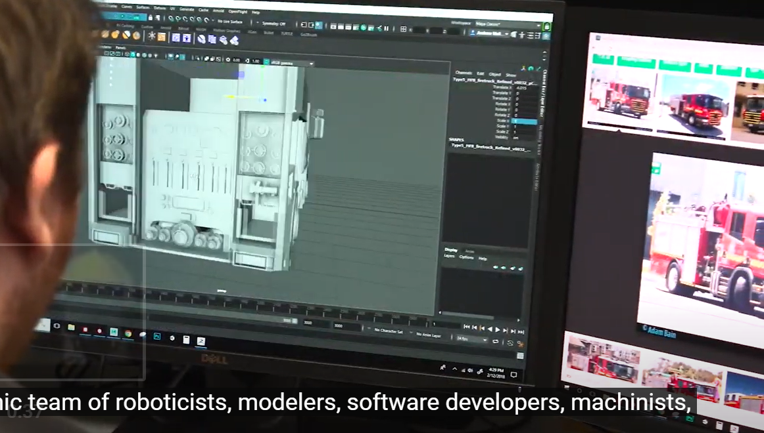Open Channels menu in Channel Box
764x433 pixels.
point(464,72)
